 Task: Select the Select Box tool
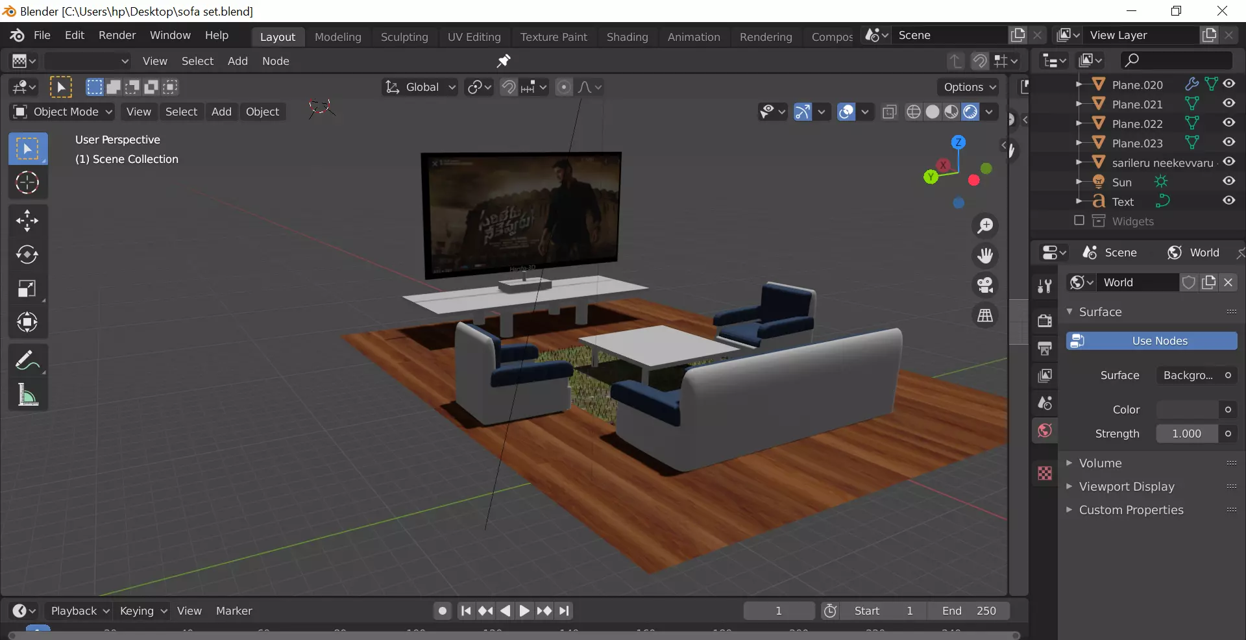click(x=27, y=149)
